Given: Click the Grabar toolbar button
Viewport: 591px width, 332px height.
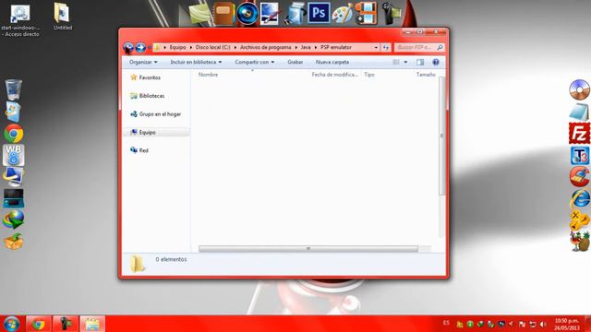Looking at the screenshot, I should [295, 62].
